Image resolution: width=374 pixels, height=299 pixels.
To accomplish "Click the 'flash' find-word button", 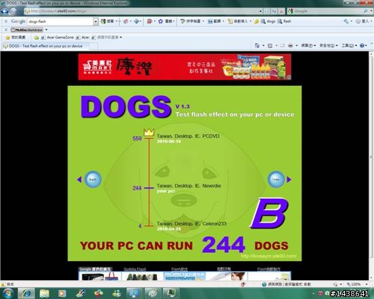I will coord(284,21).
